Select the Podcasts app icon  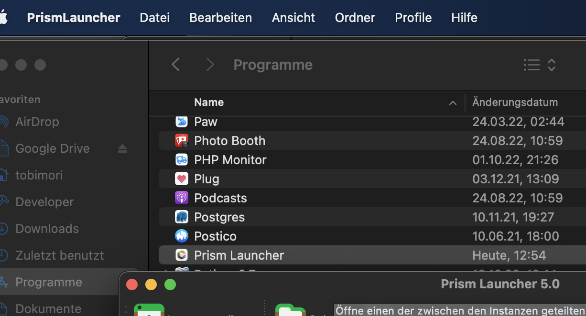[x=182, y=198]
